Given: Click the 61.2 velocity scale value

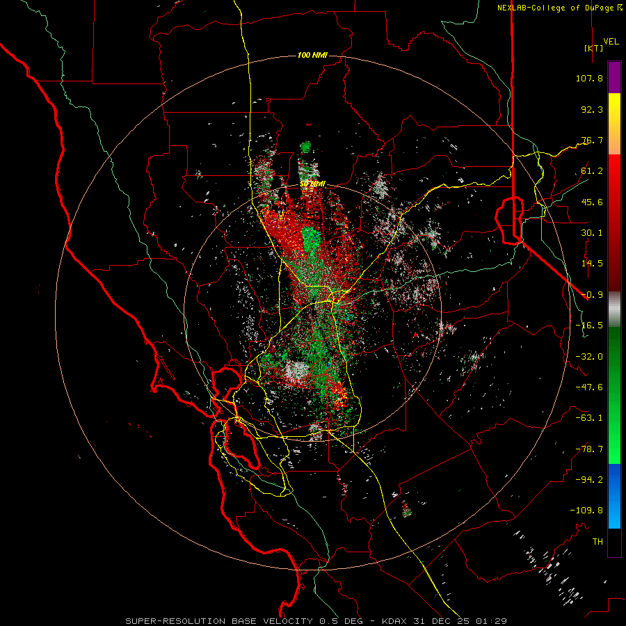Looking at the screenshot, I should (x=592, y=171).
